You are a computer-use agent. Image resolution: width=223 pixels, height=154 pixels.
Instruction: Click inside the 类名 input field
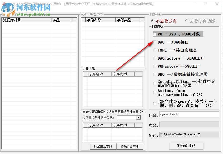coord(188,125)
